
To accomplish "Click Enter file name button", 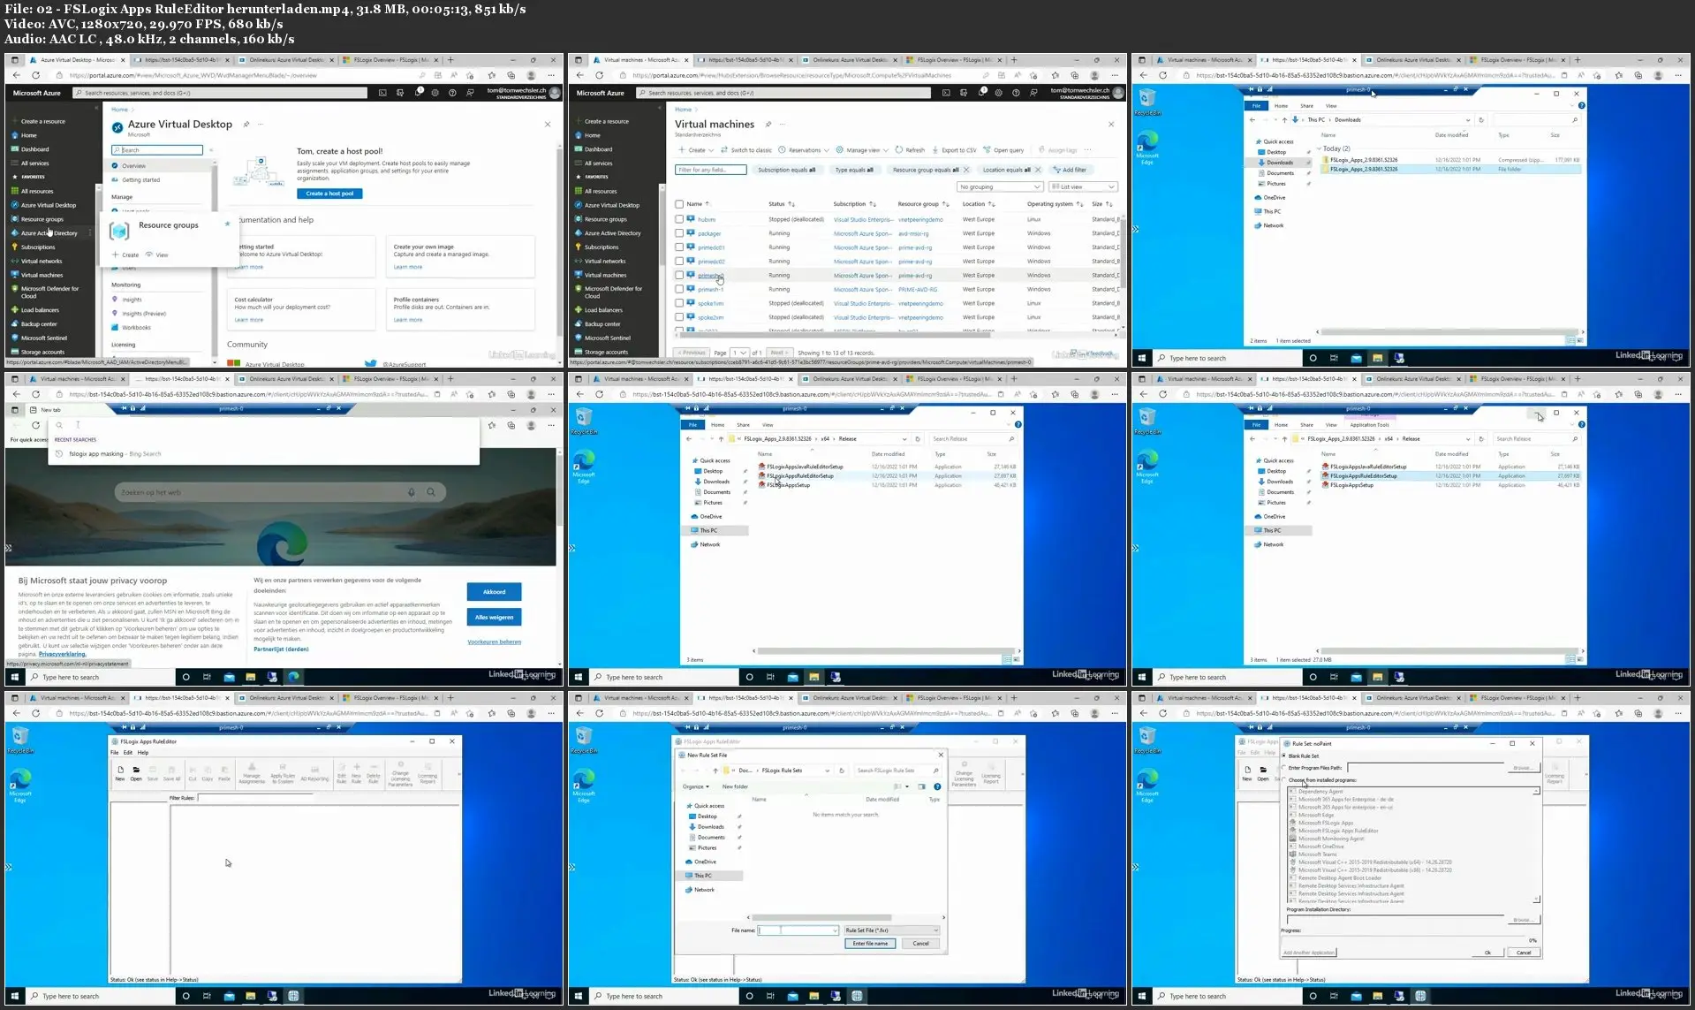I will (870, 944).
